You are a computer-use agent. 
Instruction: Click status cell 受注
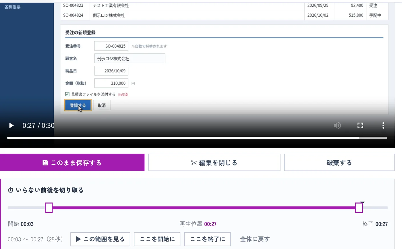373,5
